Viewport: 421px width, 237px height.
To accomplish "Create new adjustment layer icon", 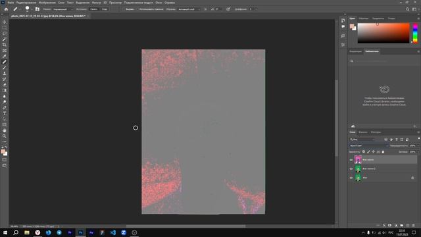I will (396, 225).
